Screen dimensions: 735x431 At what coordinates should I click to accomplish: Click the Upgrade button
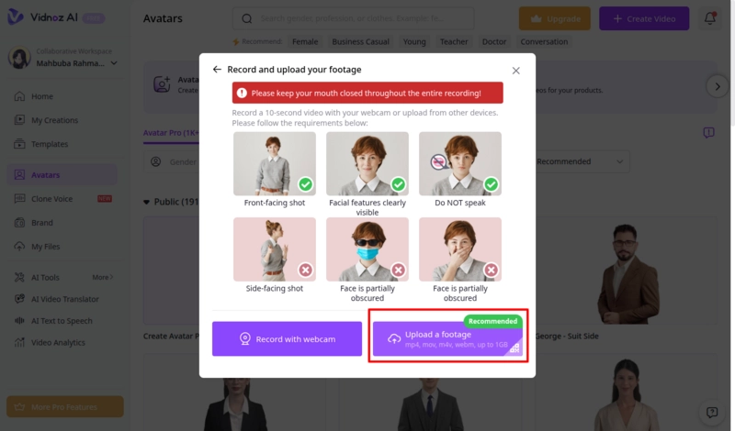pyautogui.click(x=555, y=18)
